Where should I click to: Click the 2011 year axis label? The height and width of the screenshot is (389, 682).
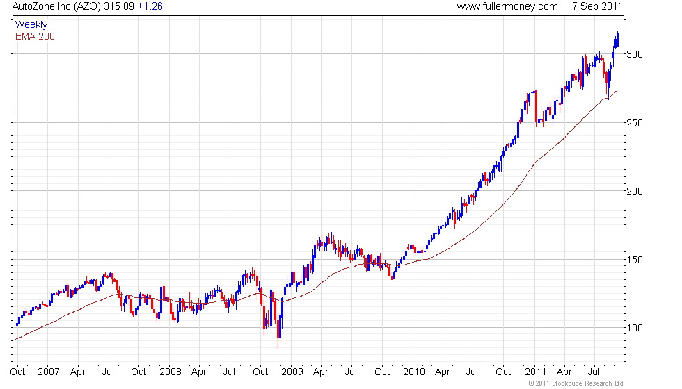coord(535,372)
